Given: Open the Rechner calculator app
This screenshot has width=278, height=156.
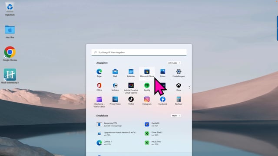Looking at the screenshot, I should tap(179, 101).
